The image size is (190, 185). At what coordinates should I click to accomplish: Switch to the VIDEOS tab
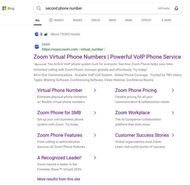[x=95, y=20]
